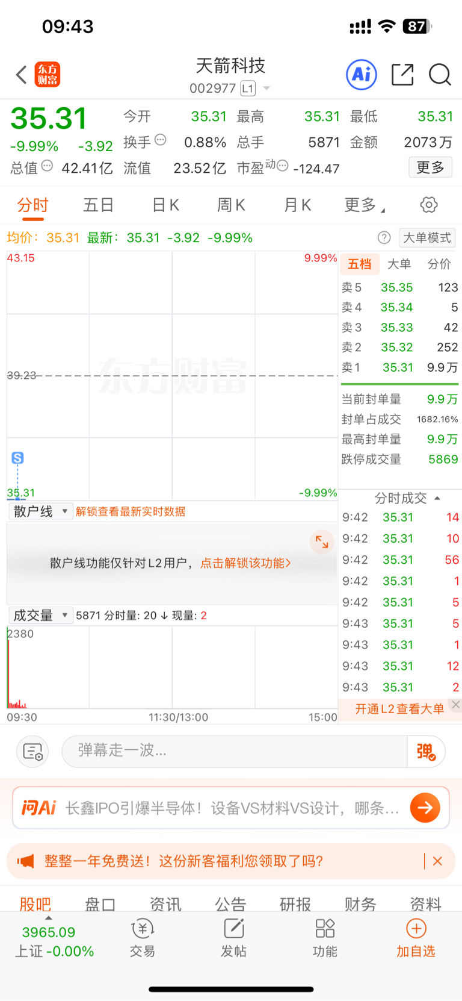
Task: Open the Ai assistant icon
Action: coord(362,75)
